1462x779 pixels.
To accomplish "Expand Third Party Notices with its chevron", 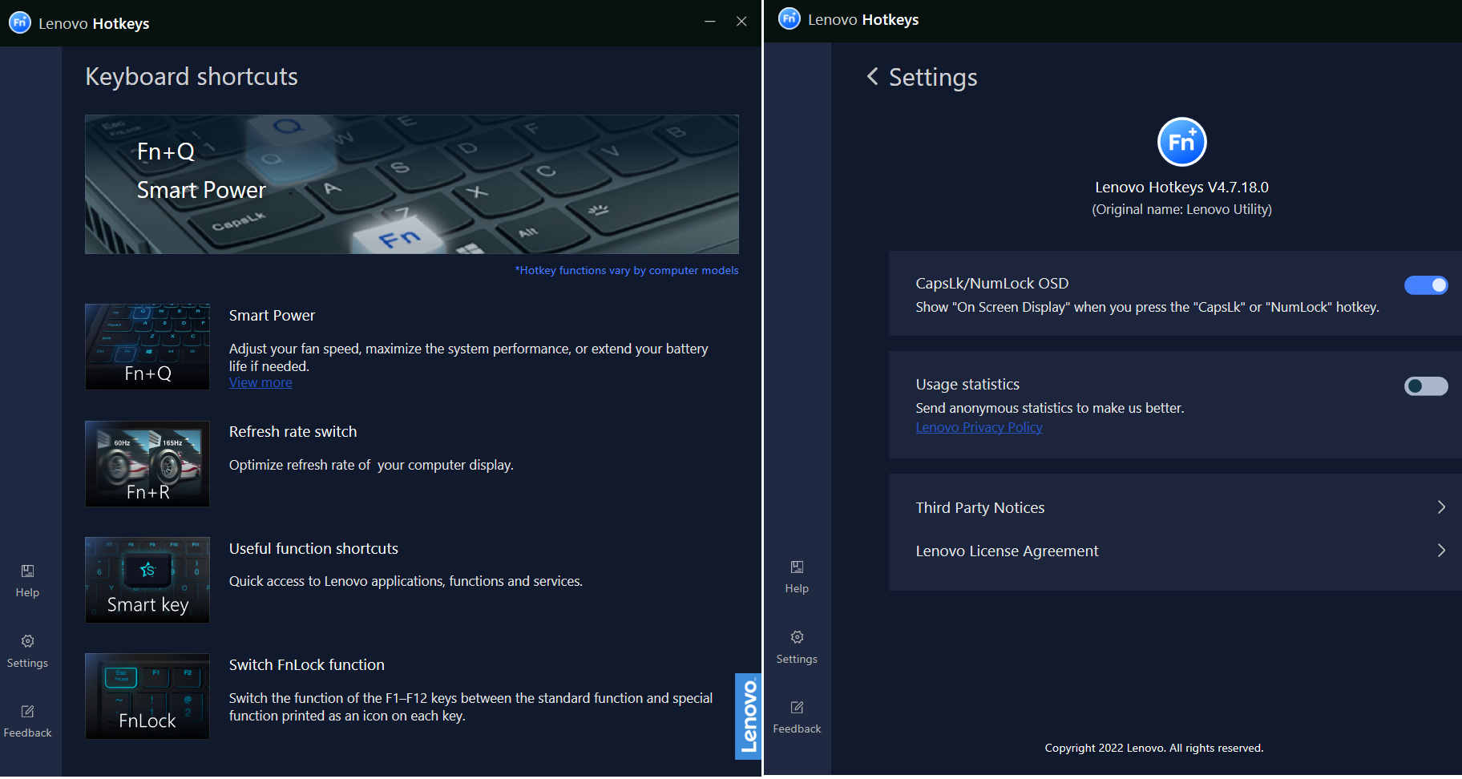I will point(1441,507).
